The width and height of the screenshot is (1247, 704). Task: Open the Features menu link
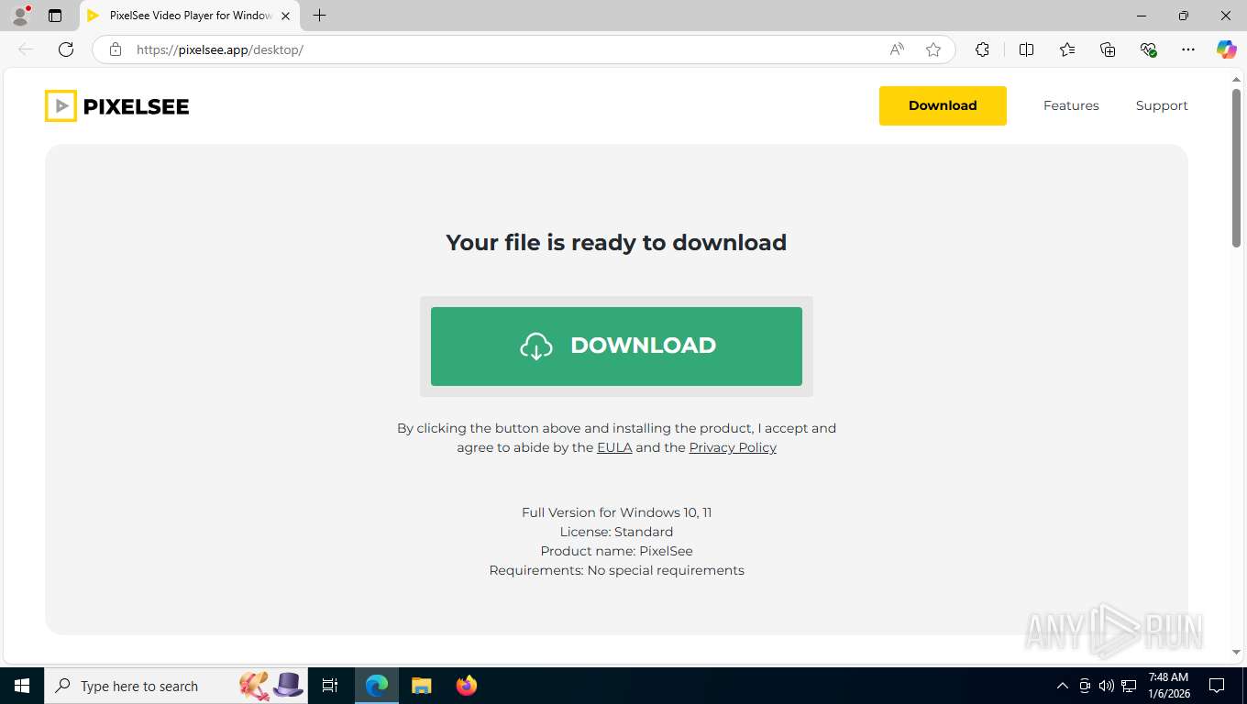pyautogui.click(x=1071, y=105)
